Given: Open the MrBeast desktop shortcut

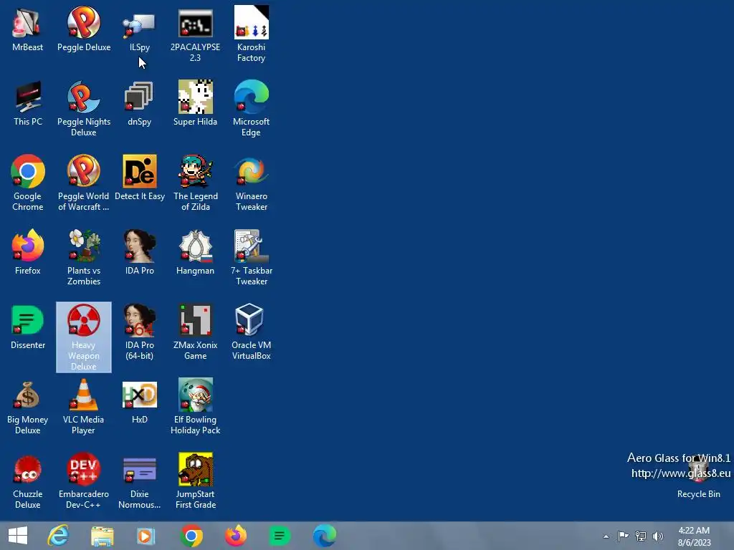Looking at the screenshot, I should tap(28, 29).
